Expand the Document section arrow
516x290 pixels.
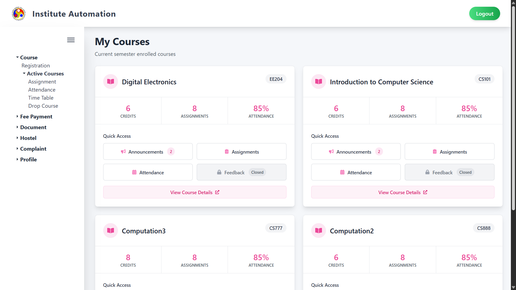pyautogui.click(x=17, y=127)
